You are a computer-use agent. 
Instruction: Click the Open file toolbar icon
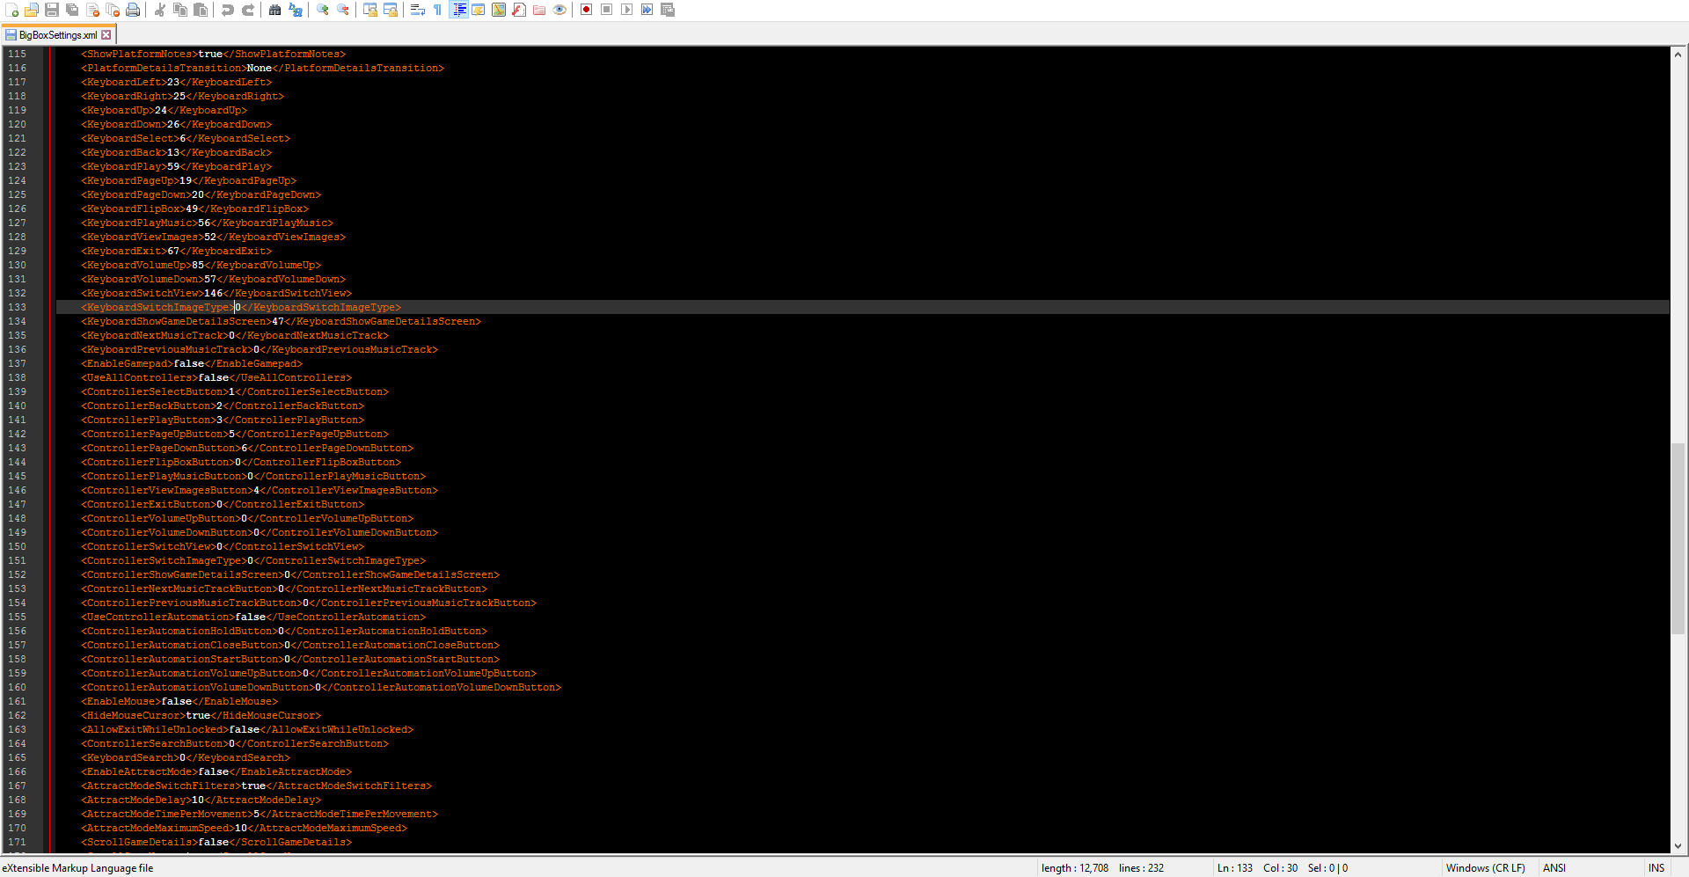tap(32, 10)
